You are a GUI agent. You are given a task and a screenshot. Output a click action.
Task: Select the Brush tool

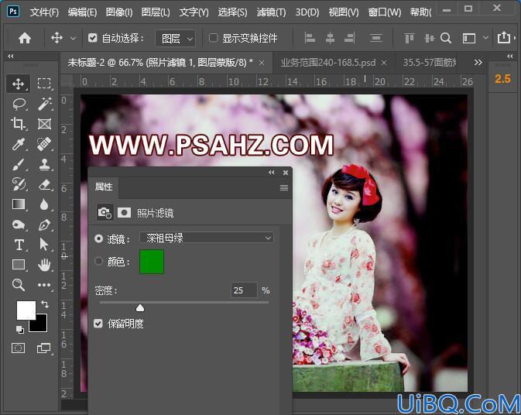19,164
